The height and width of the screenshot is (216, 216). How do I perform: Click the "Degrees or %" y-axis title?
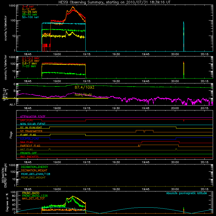(7, 202)
